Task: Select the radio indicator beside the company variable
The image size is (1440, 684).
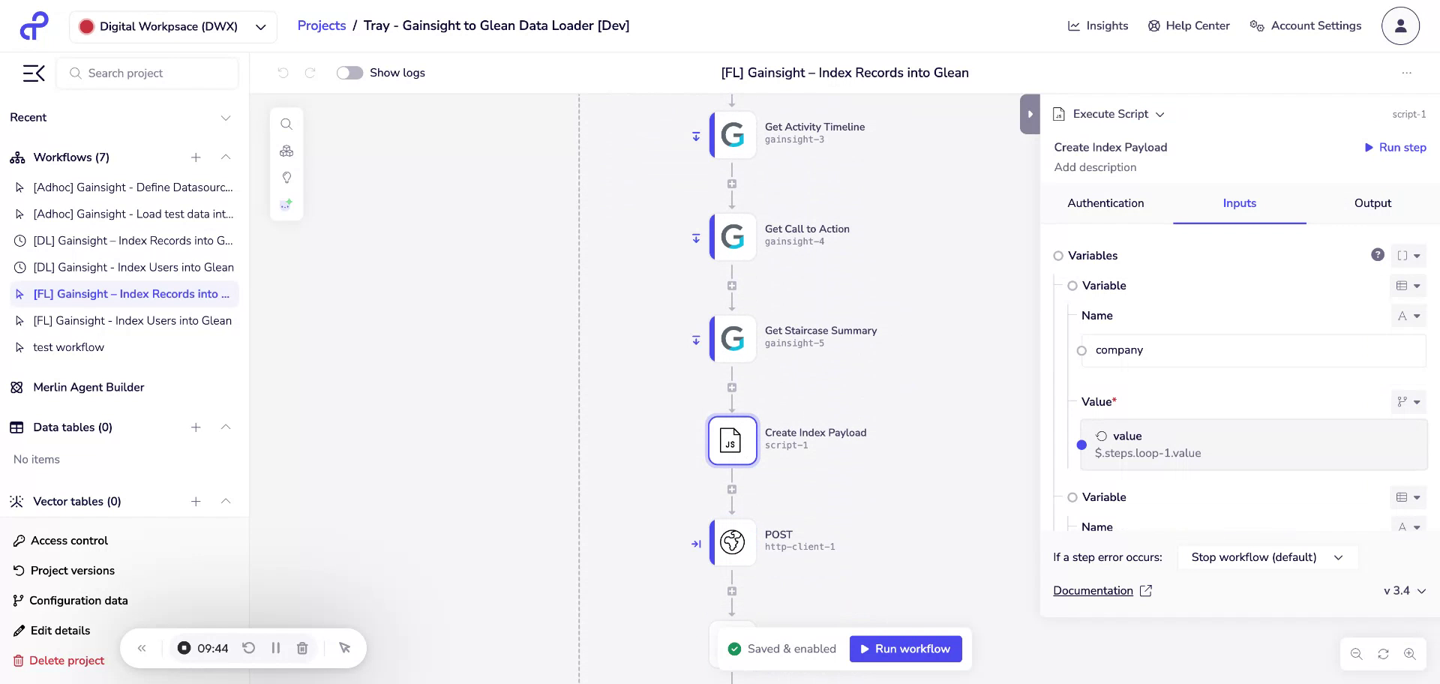Action: click(x=1082, y=350)
